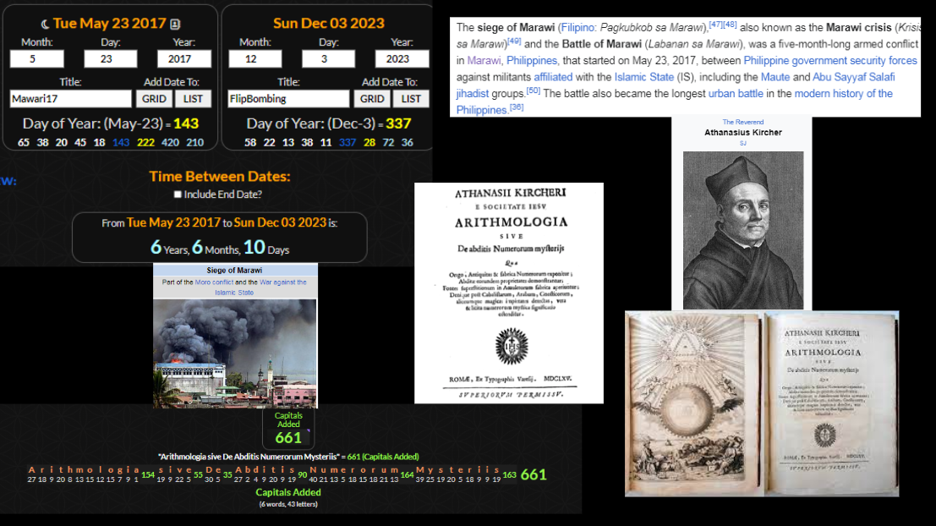The height and width of the screenshot is (526, 936).
Task: Click the '(6 words, 43 letters)' caption
Action: 288,505
